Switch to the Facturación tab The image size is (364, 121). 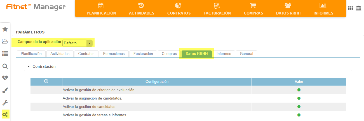tap(143, 54)
